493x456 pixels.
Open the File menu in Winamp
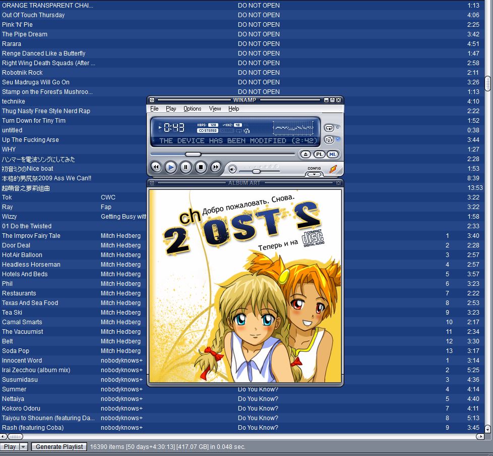[x=154, y=109]
